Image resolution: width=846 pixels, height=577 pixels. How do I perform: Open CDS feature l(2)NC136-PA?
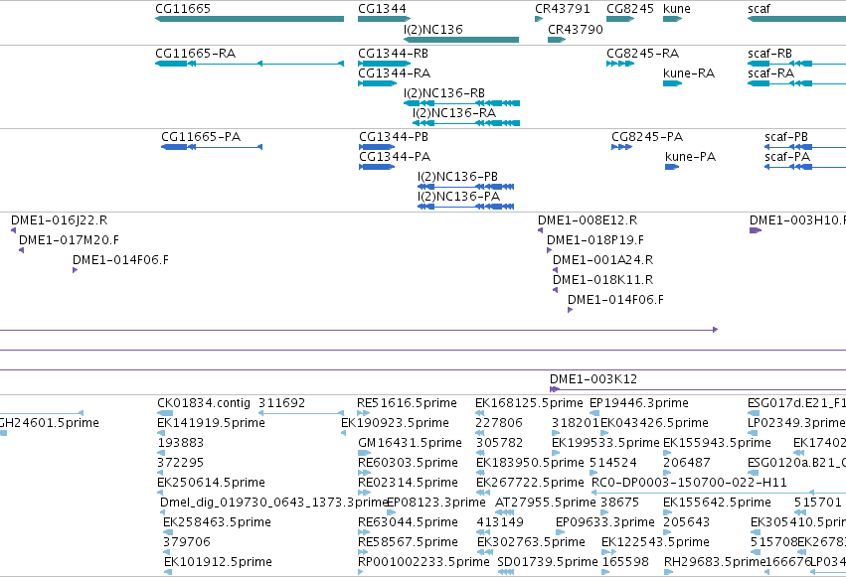pos(458,197)
